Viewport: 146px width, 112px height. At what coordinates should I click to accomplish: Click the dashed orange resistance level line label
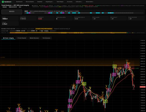pos(8,65)
